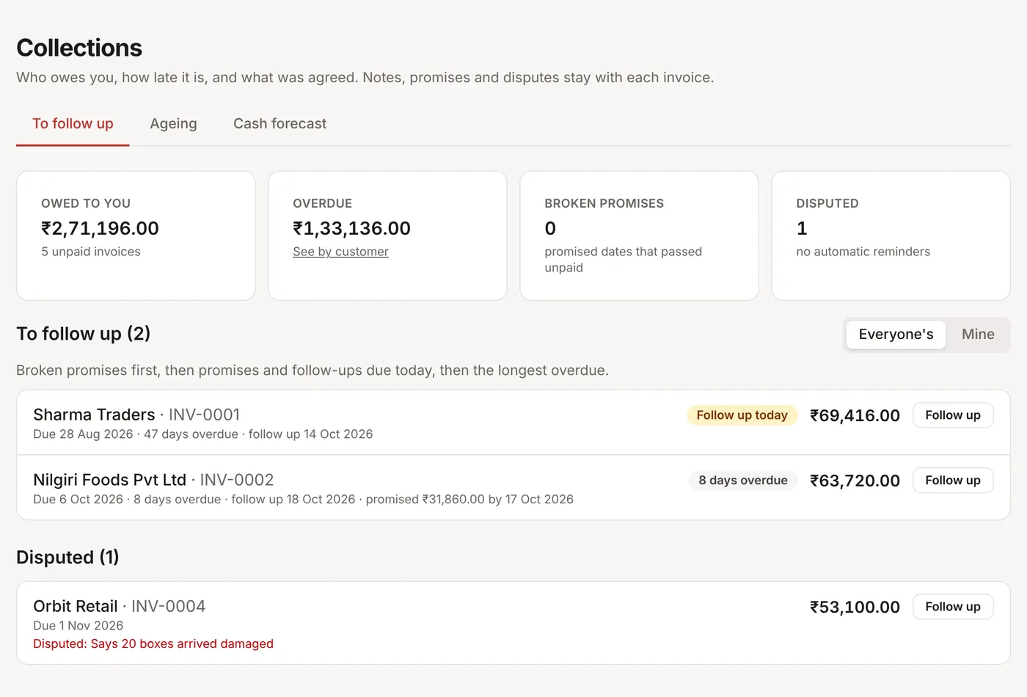Click the ₹69,416.00 invoice amount

point(855,415)
